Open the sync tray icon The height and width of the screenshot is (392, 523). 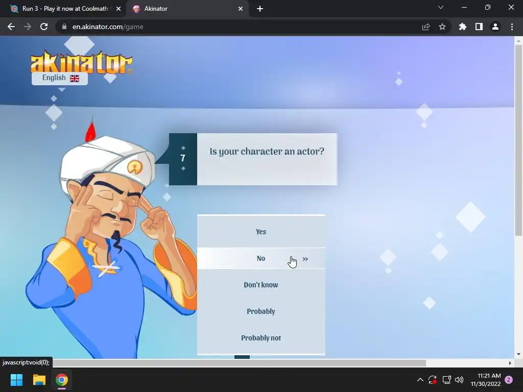click(x=433, y=380)
